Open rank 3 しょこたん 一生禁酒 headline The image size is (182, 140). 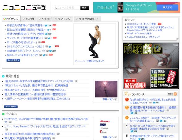pos(153,119)
